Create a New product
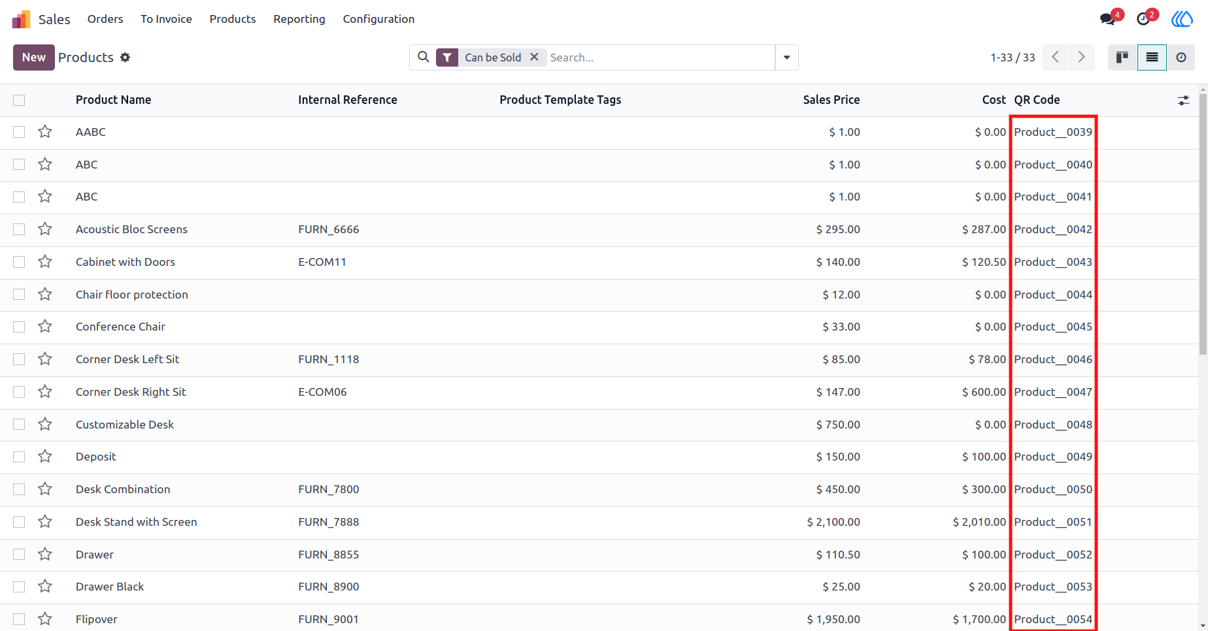1208x631 pixels. tap(34, 57)
